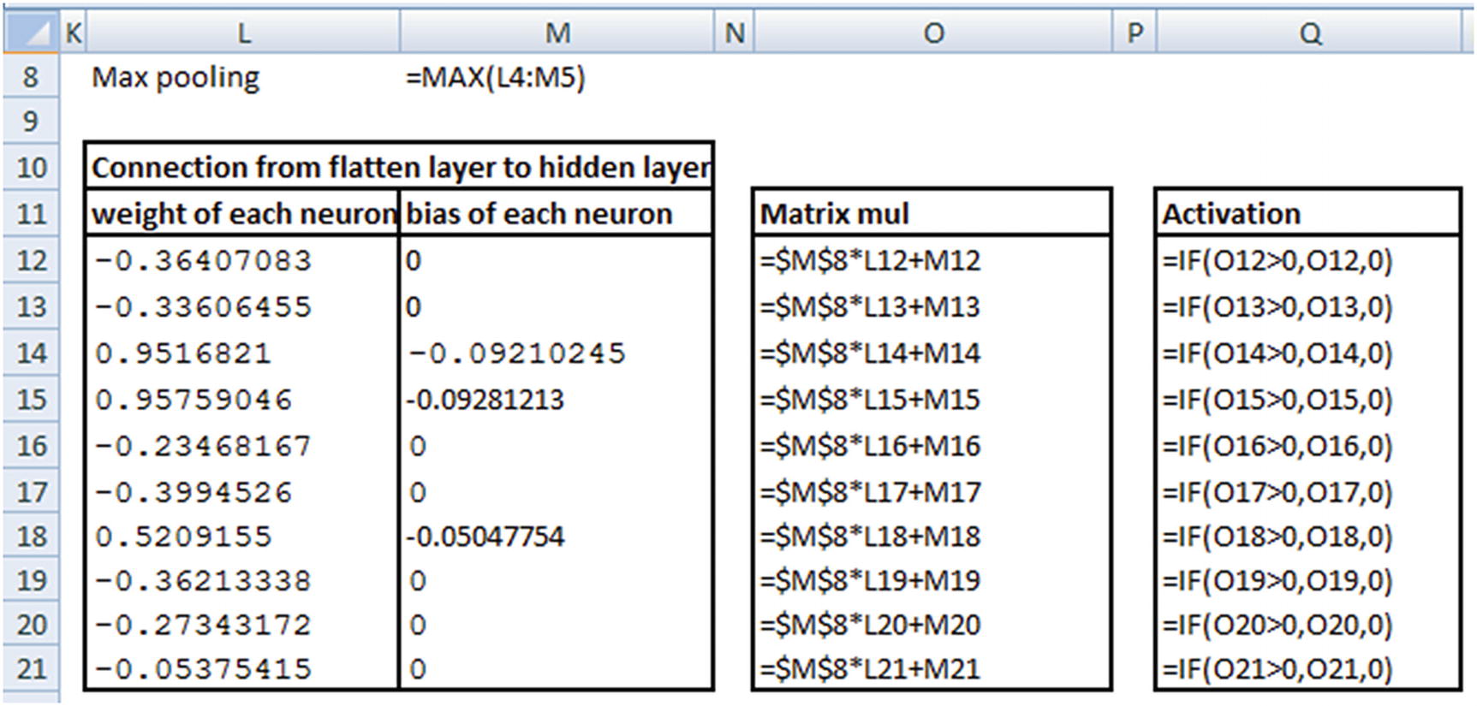The image size is (1477, 706).
Task: Select formula cell =$M$8*L16+M16
Action: pos(932,445)
